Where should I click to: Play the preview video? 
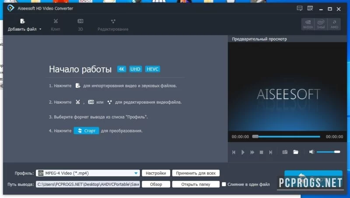[243, 152]
